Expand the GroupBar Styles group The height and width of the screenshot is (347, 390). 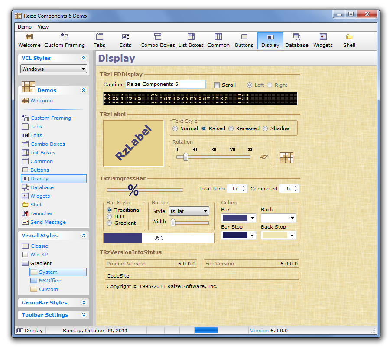click(84, 303)
